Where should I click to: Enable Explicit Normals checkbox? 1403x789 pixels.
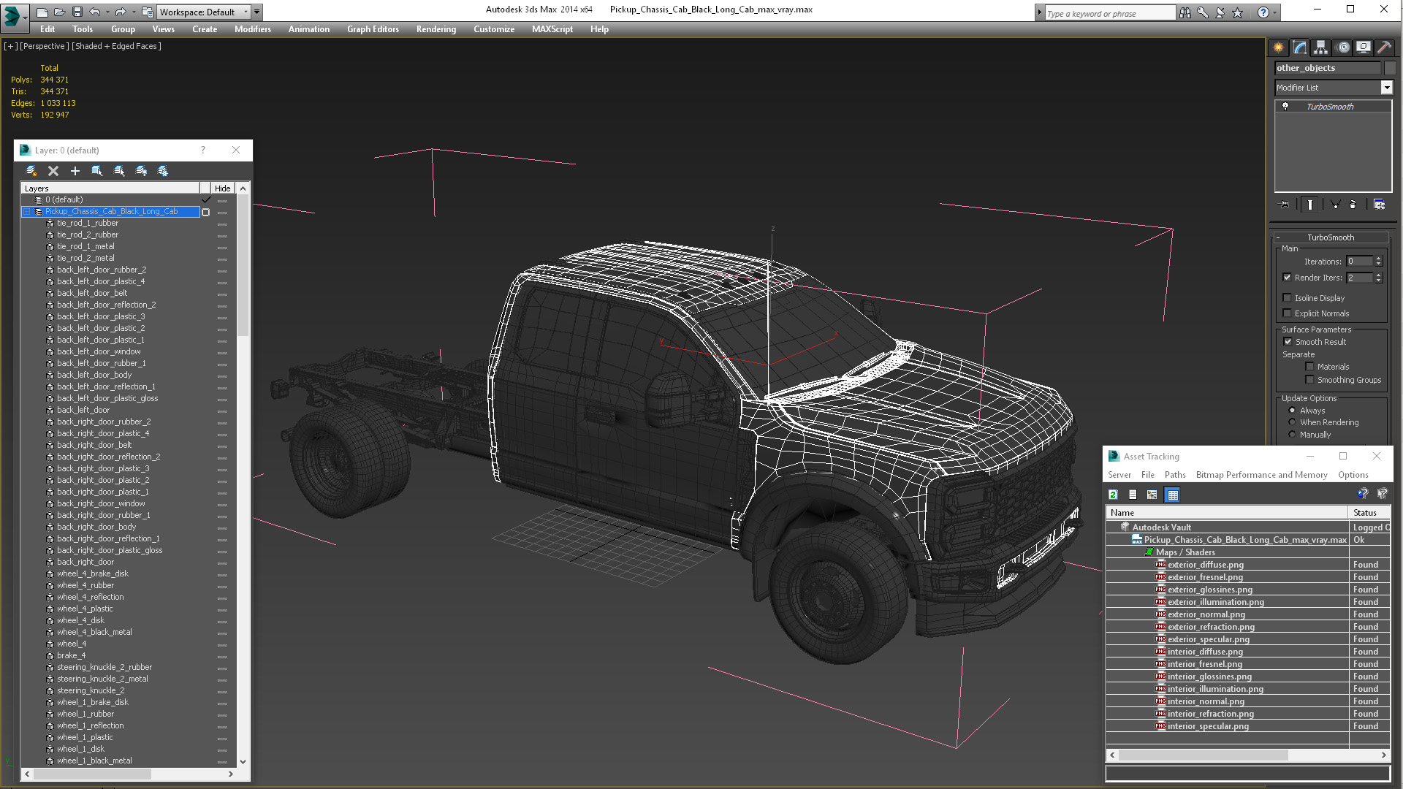pos(1288,313)
